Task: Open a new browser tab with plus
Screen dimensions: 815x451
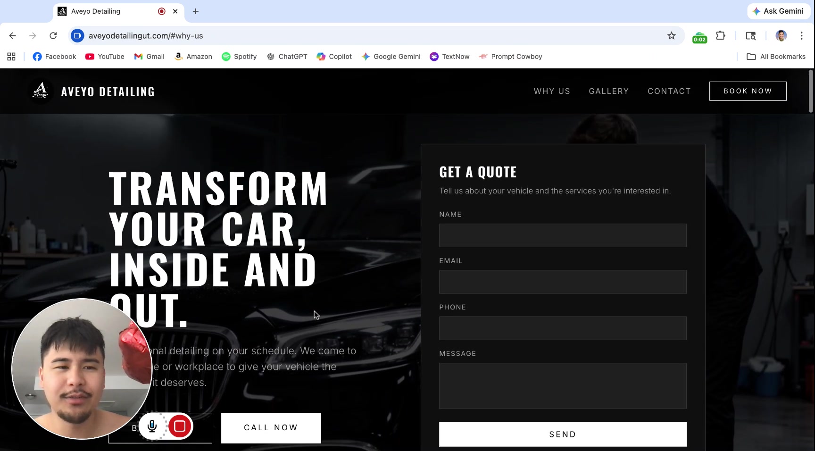Action: (196, 11)
